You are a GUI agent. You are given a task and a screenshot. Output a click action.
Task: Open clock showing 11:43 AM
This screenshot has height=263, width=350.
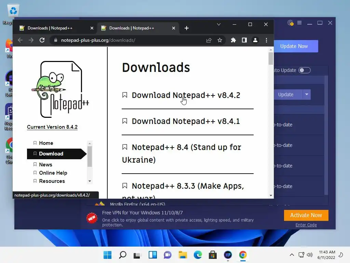pos(326,255)
